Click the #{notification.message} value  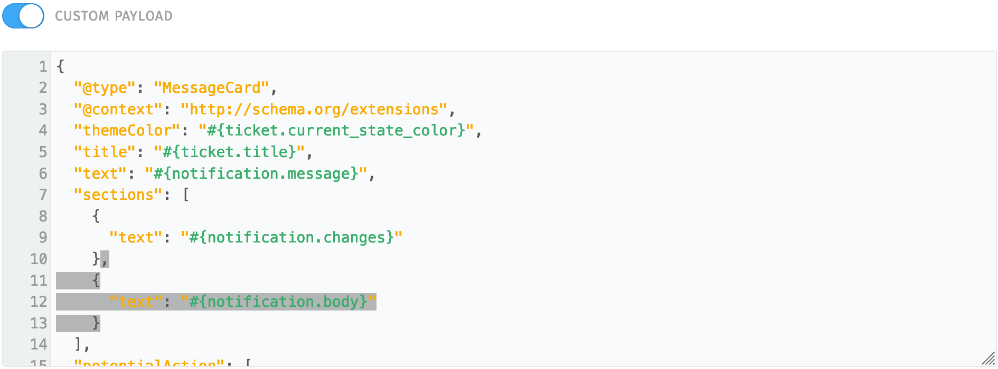click(256, 173)
